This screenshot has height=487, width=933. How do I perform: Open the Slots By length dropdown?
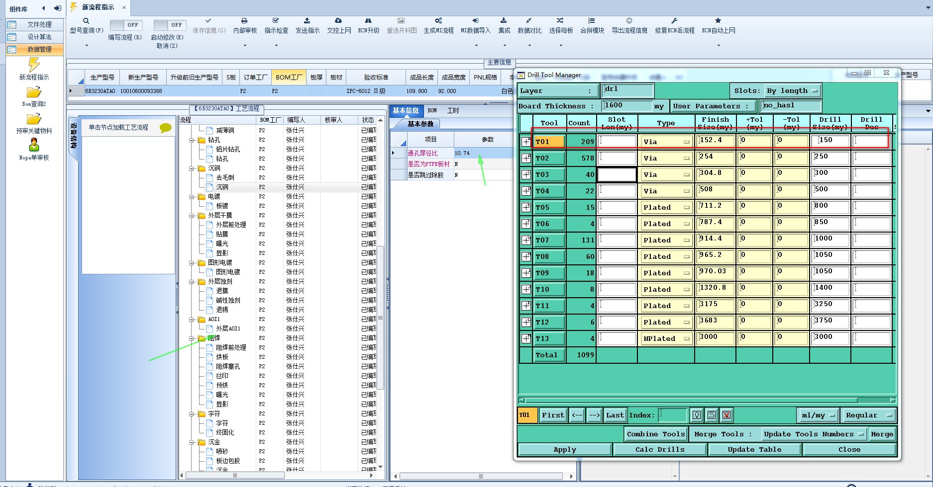tap(792, 91)
